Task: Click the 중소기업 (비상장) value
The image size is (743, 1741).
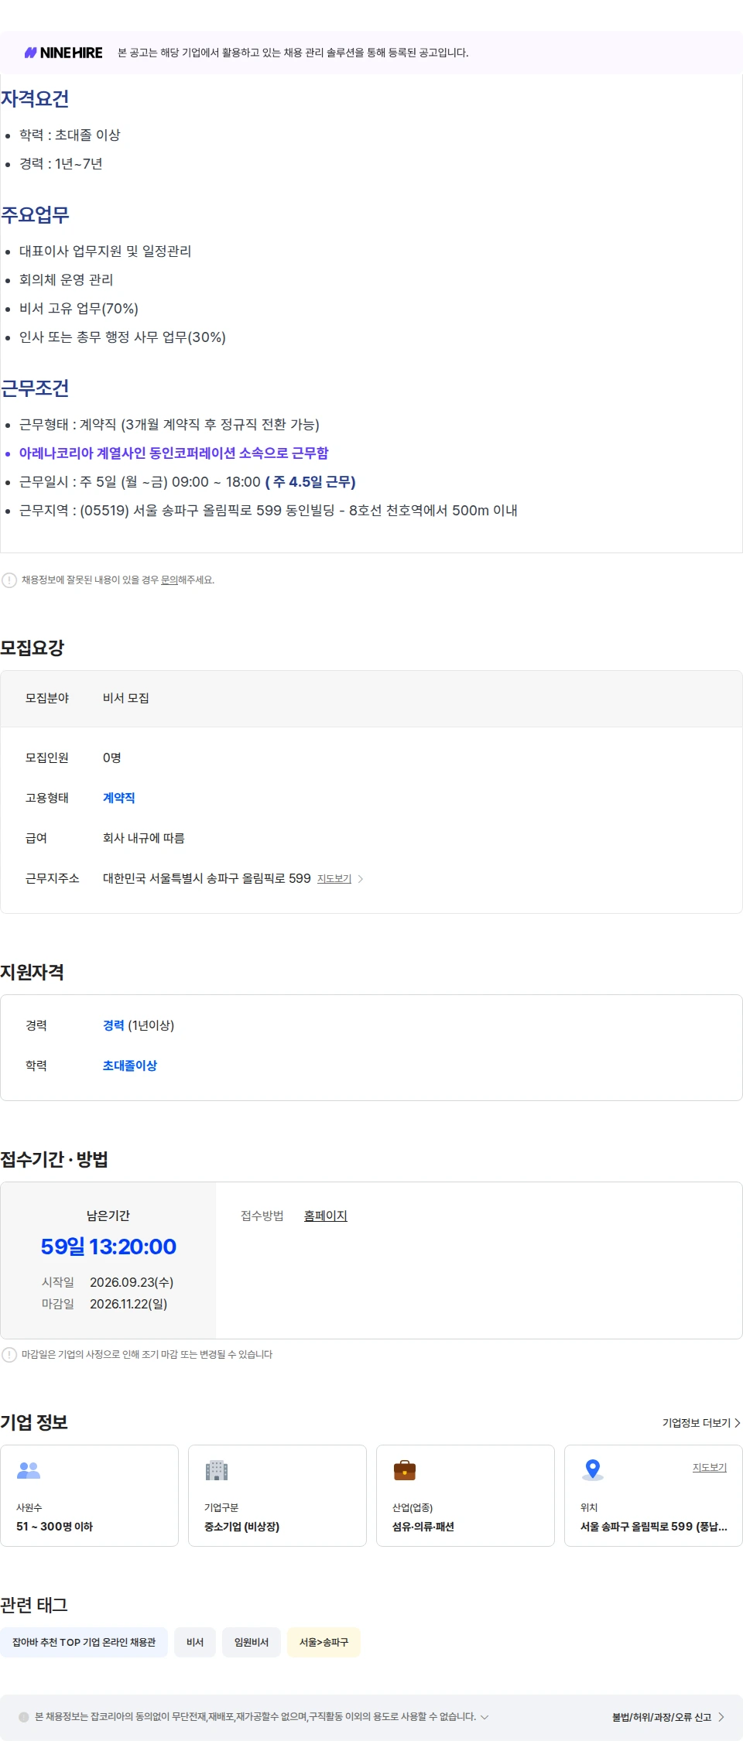Action: point(242,1527)
